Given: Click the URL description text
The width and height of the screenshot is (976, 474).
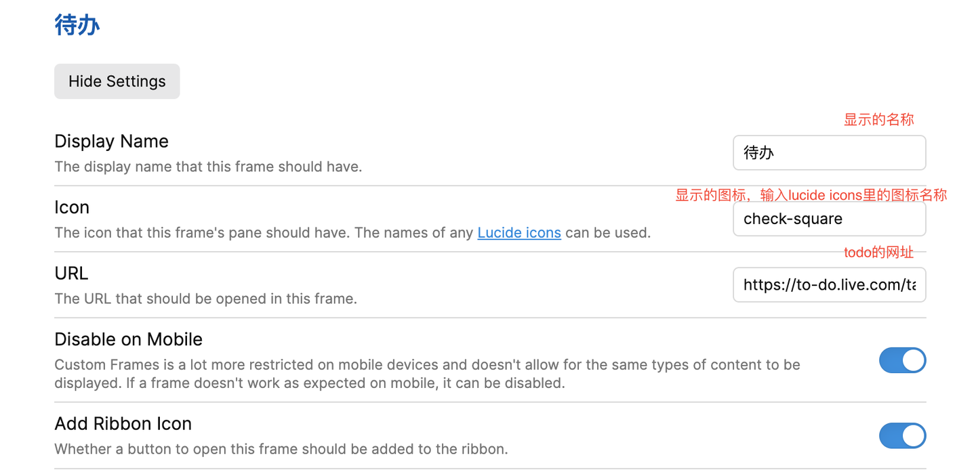Looking at the screenshot, I should tap(205, 299).
